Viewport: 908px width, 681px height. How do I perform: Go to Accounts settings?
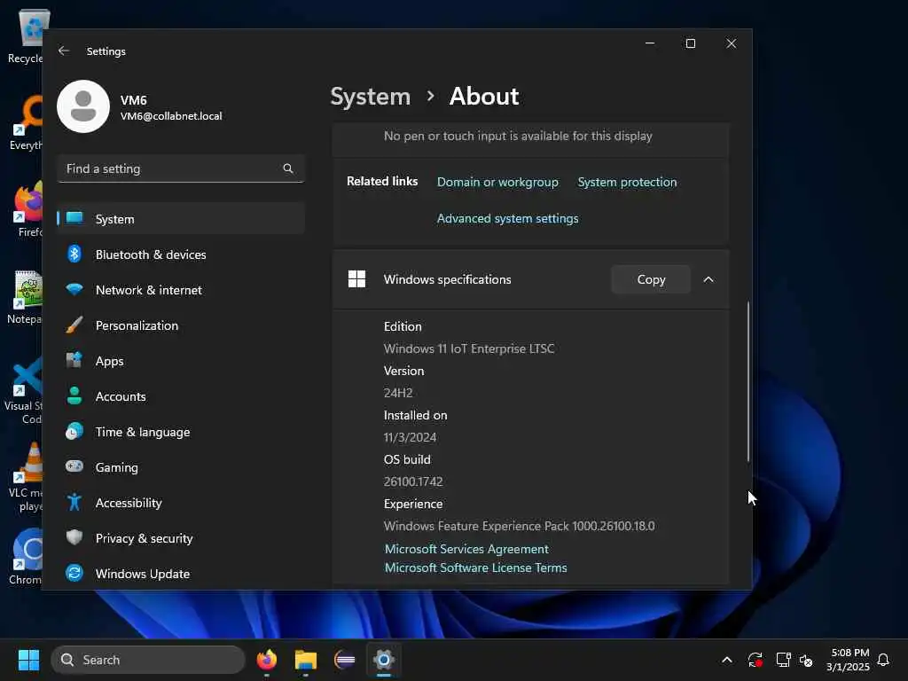tap(181, 396)
